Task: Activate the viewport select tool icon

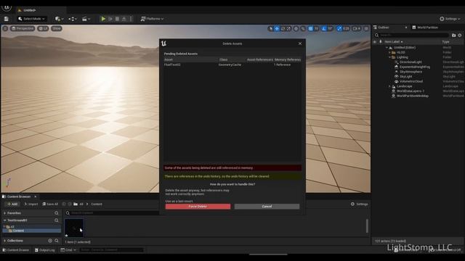Action: [270, 29]
